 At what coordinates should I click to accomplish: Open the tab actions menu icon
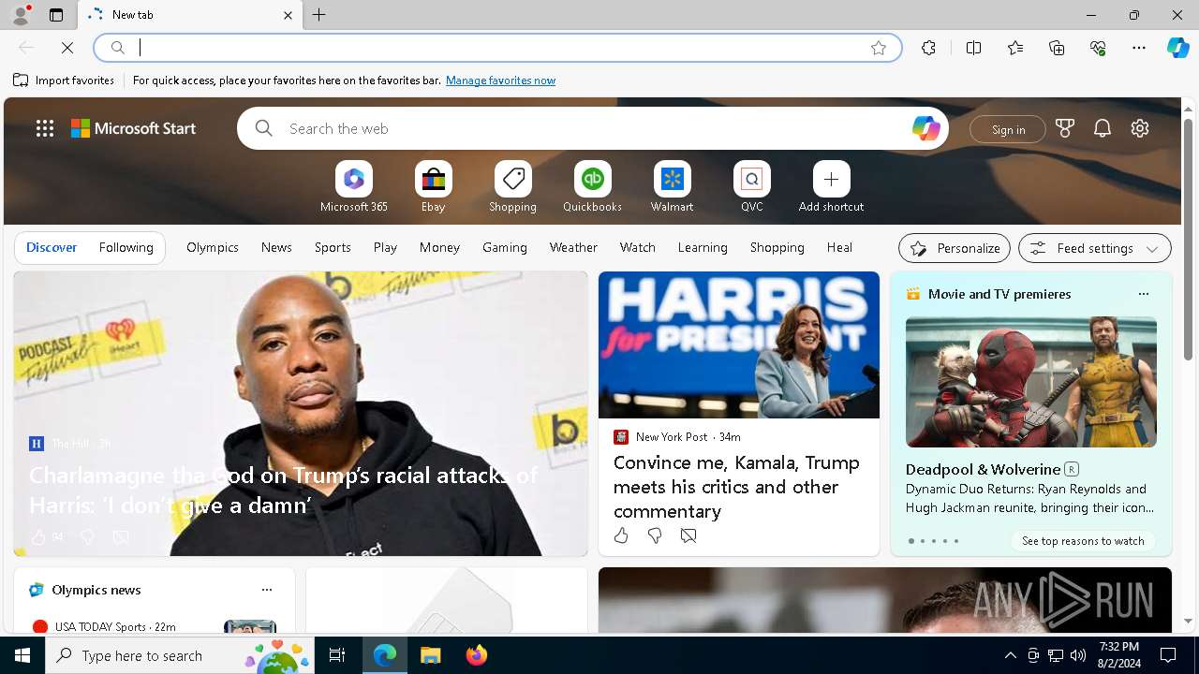[x=56, y=15]
